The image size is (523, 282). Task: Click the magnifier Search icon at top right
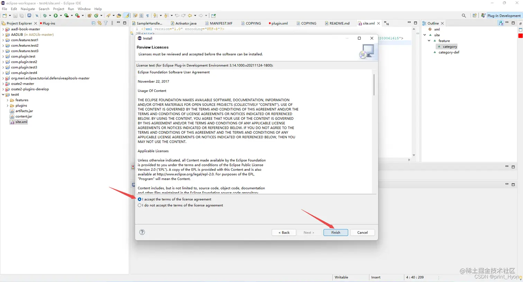pyautogui.click(x=464, y=16)
